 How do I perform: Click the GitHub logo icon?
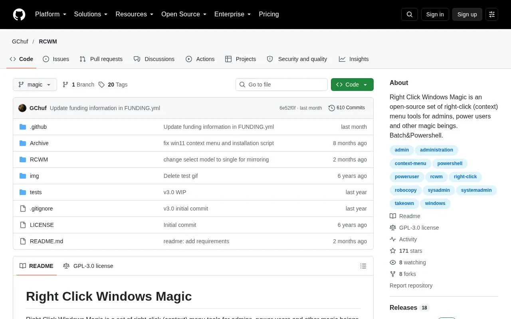pyautogui.click(x=19, y=14)
